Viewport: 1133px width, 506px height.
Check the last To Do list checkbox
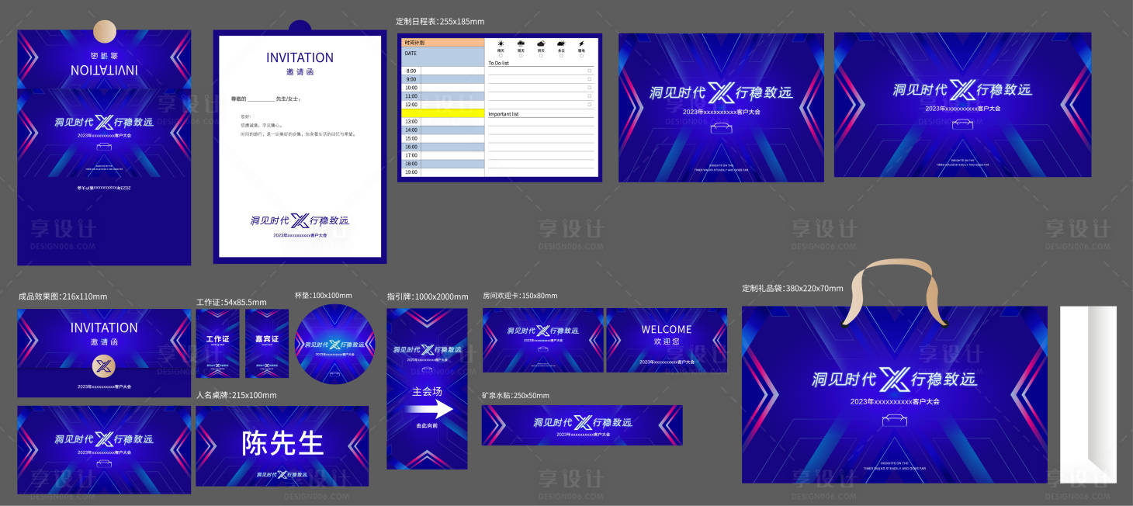click(x=590, y=104)
